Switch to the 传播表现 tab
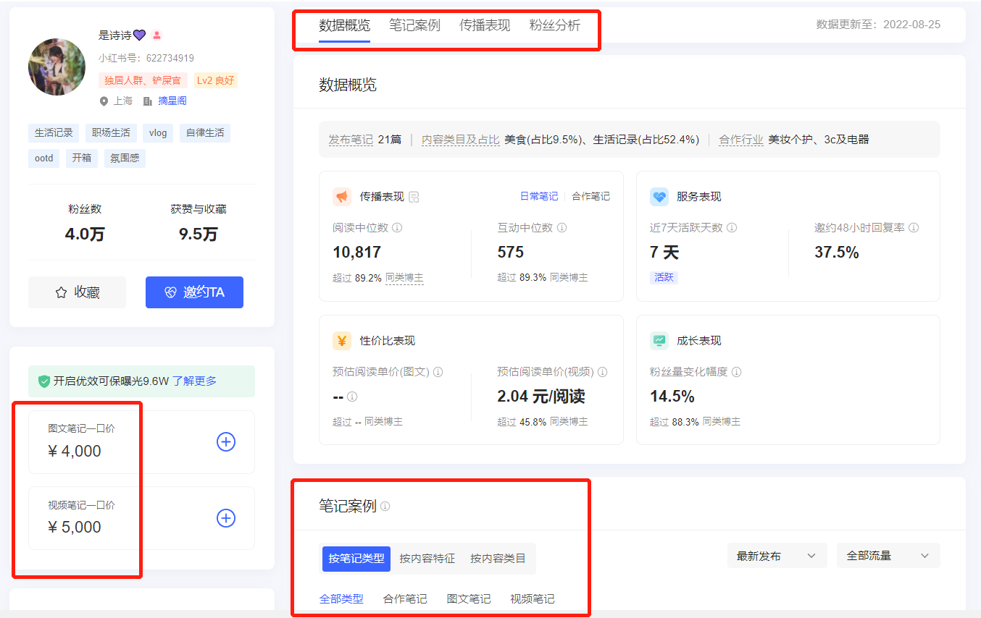 click(485, 25)
